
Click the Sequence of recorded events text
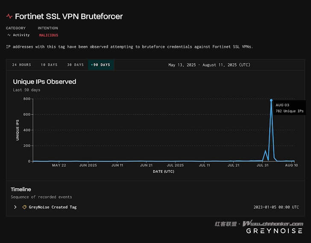pos(41,197)
